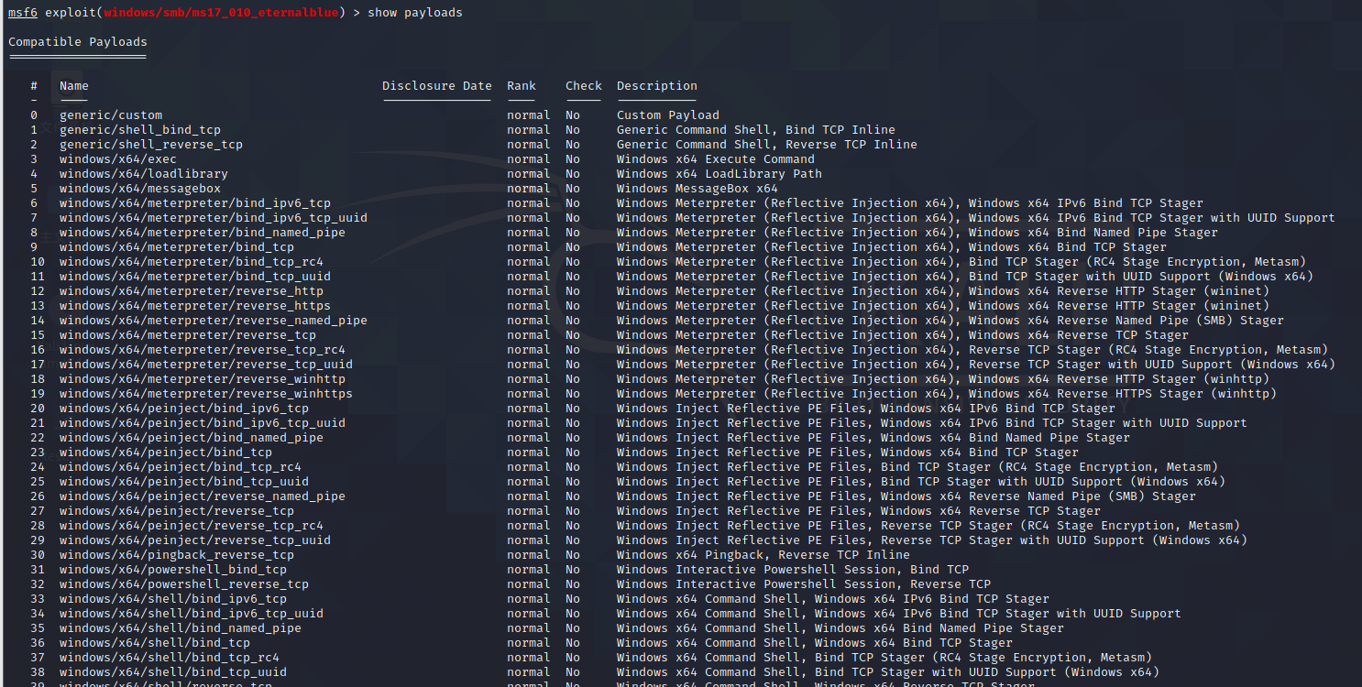This screenshot has width=1362, height=687.
Task: Click 'windows/x64/peinject/bind_tcp' payload name
Action: click(x=166, y=453)
